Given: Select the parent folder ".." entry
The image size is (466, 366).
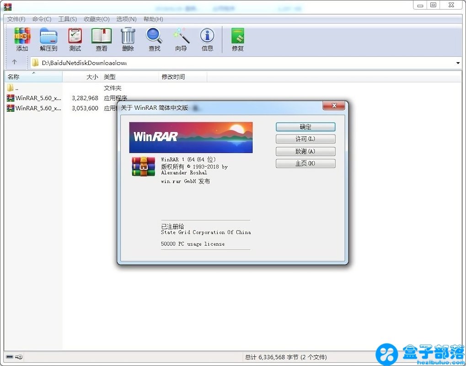Looking at the screenshot, I should (16, 88).
